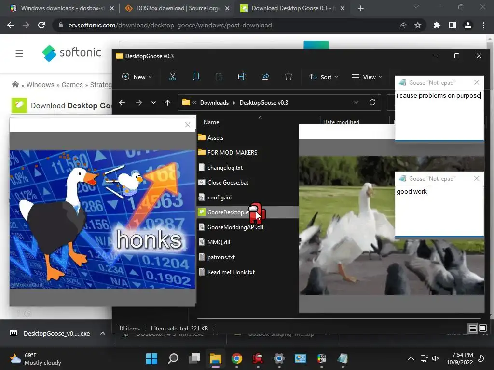
Task: Open Chrome profile icon
Action: point(468,25)
